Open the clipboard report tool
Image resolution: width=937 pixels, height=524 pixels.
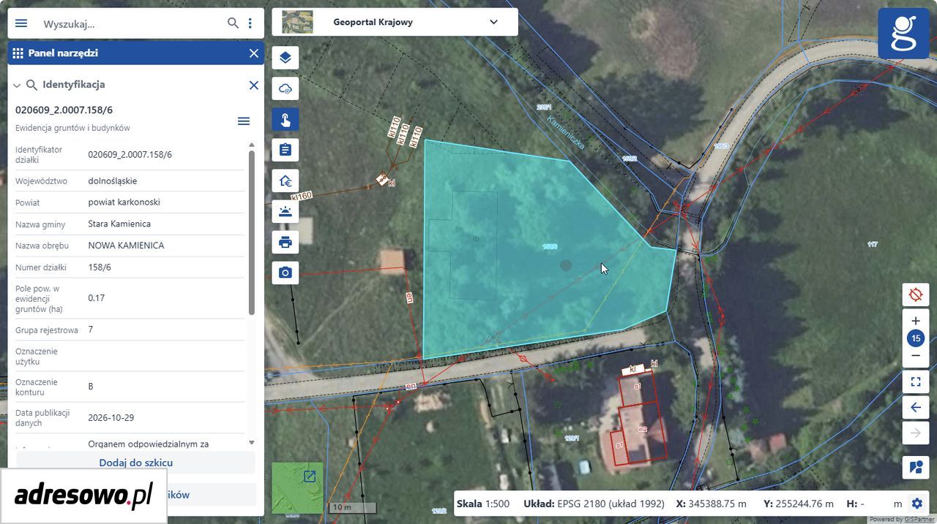click(x=285, y=150)
